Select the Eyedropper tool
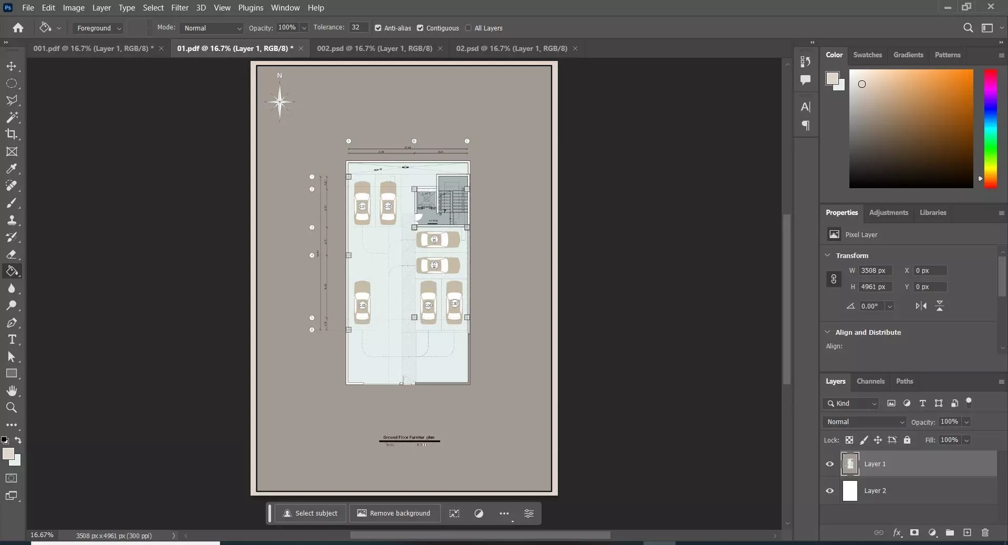The width and height of the screenshot is (1008, 545). click(x=12, y=169)
